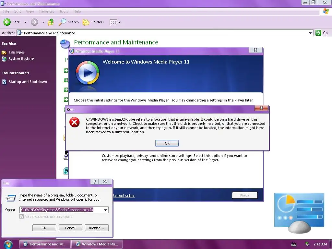Click the Go button beside the address bar
The height and width of the screenshot is (249, 332).
[x=322, y=33]
